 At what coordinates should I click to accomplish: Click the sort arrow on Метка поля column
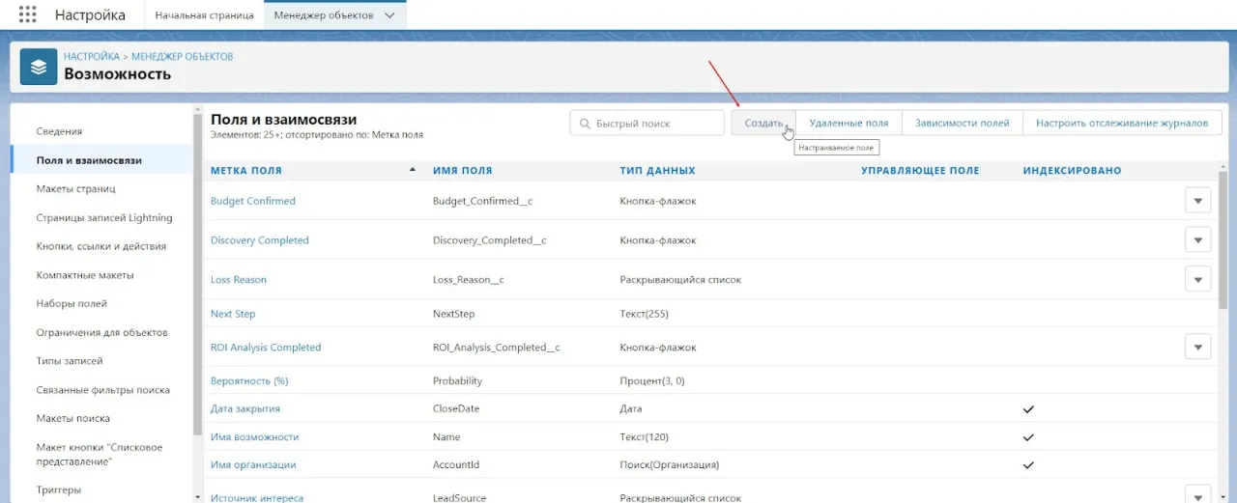pyautogui.click(x=413, y=170)
